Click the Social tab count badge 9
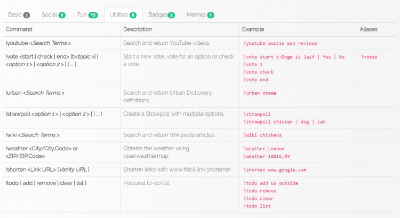400x218 pixels. pos(62,15)
